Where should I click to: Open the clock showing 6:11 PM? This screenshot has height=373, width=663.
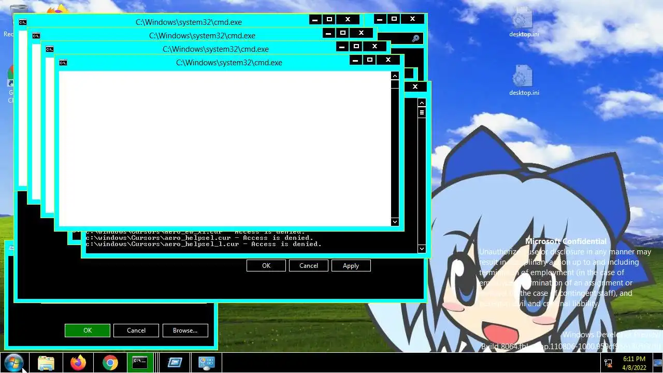click(x=634, y=363)
